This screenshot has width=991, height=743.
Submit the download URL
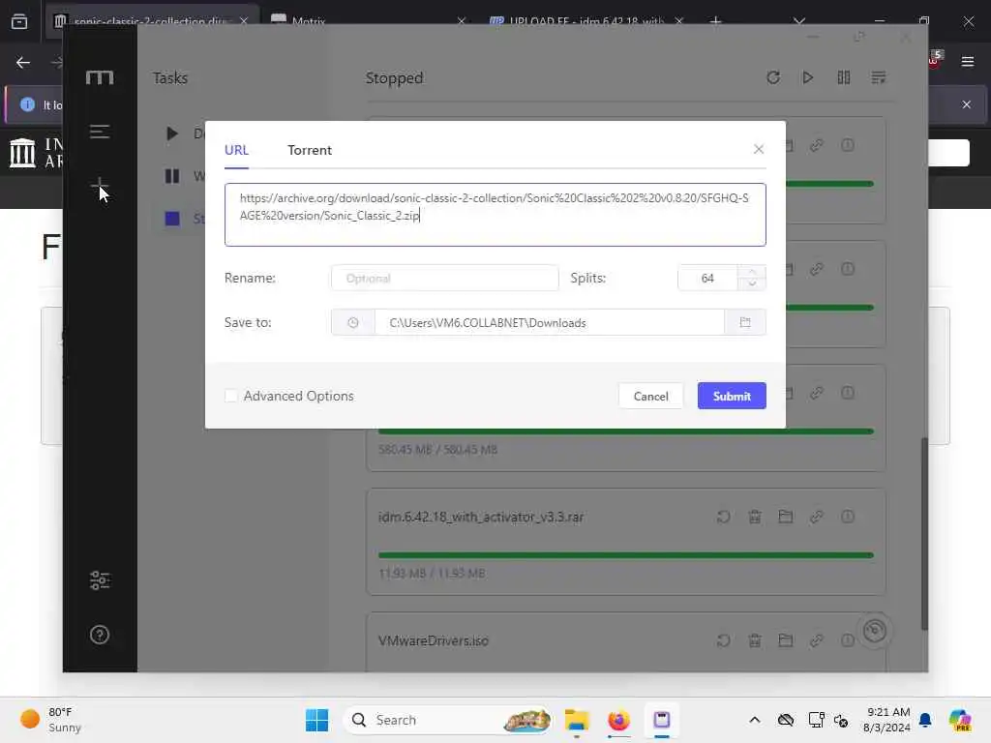(732, 396)
